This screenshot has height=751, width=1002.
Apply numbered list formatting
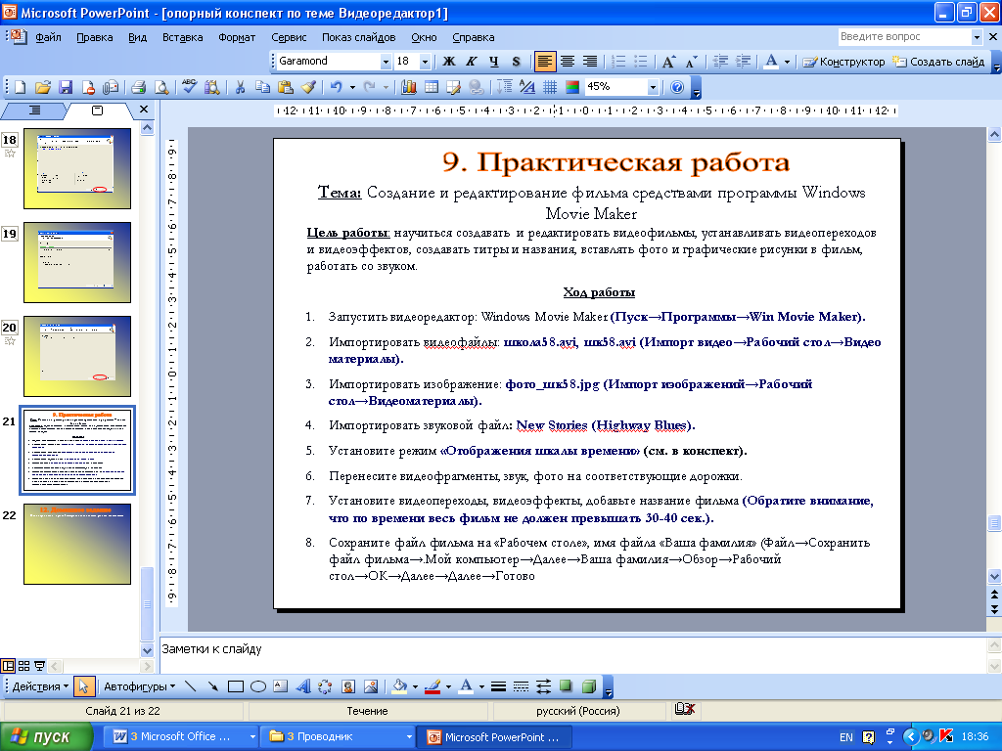click(618, 62)
